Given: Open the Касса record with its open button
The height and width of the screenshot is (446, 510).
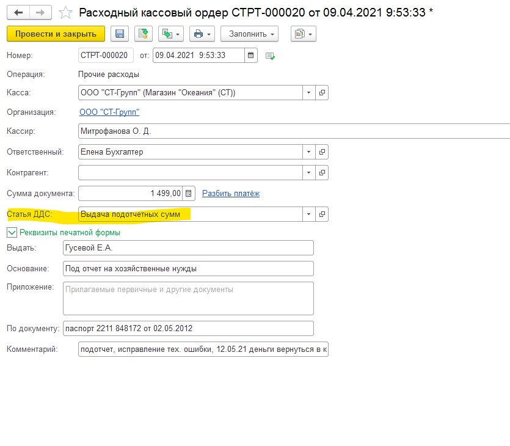Looking at the screenshot, I should (x=322, y=93).
